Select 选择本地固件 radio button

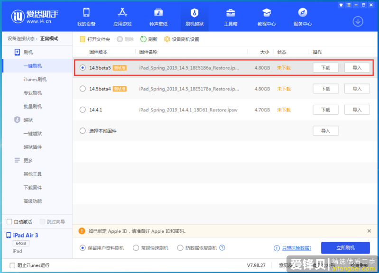83,131
